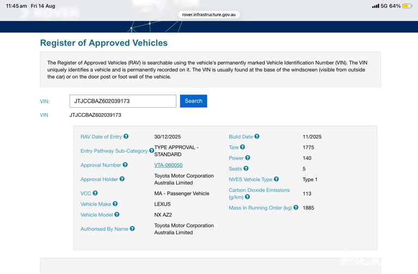Select the mass value 1885
Screen dimensions: 418x274
pos(309,208)
